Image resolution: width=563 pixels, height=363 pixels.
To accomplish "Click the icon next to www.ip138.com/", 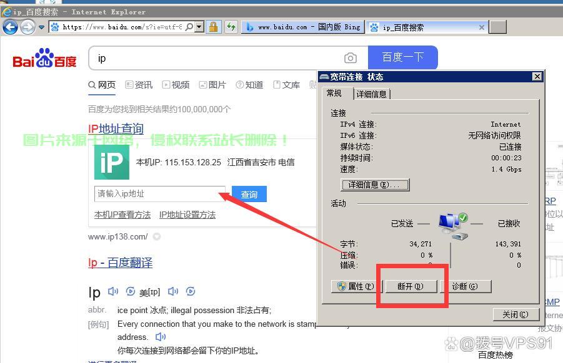I will point(157,236).
